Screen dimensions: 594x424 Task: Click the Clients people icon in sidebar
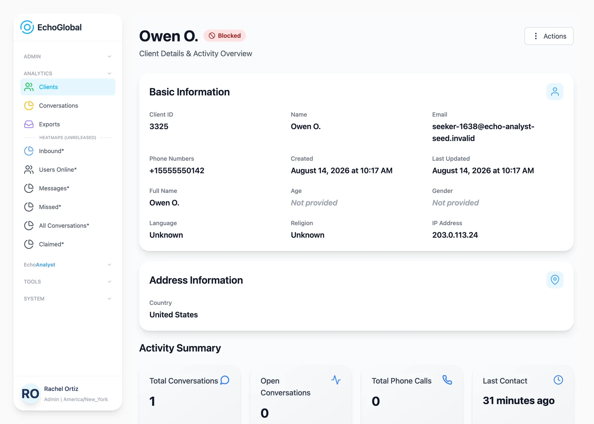tap(29, 87)
